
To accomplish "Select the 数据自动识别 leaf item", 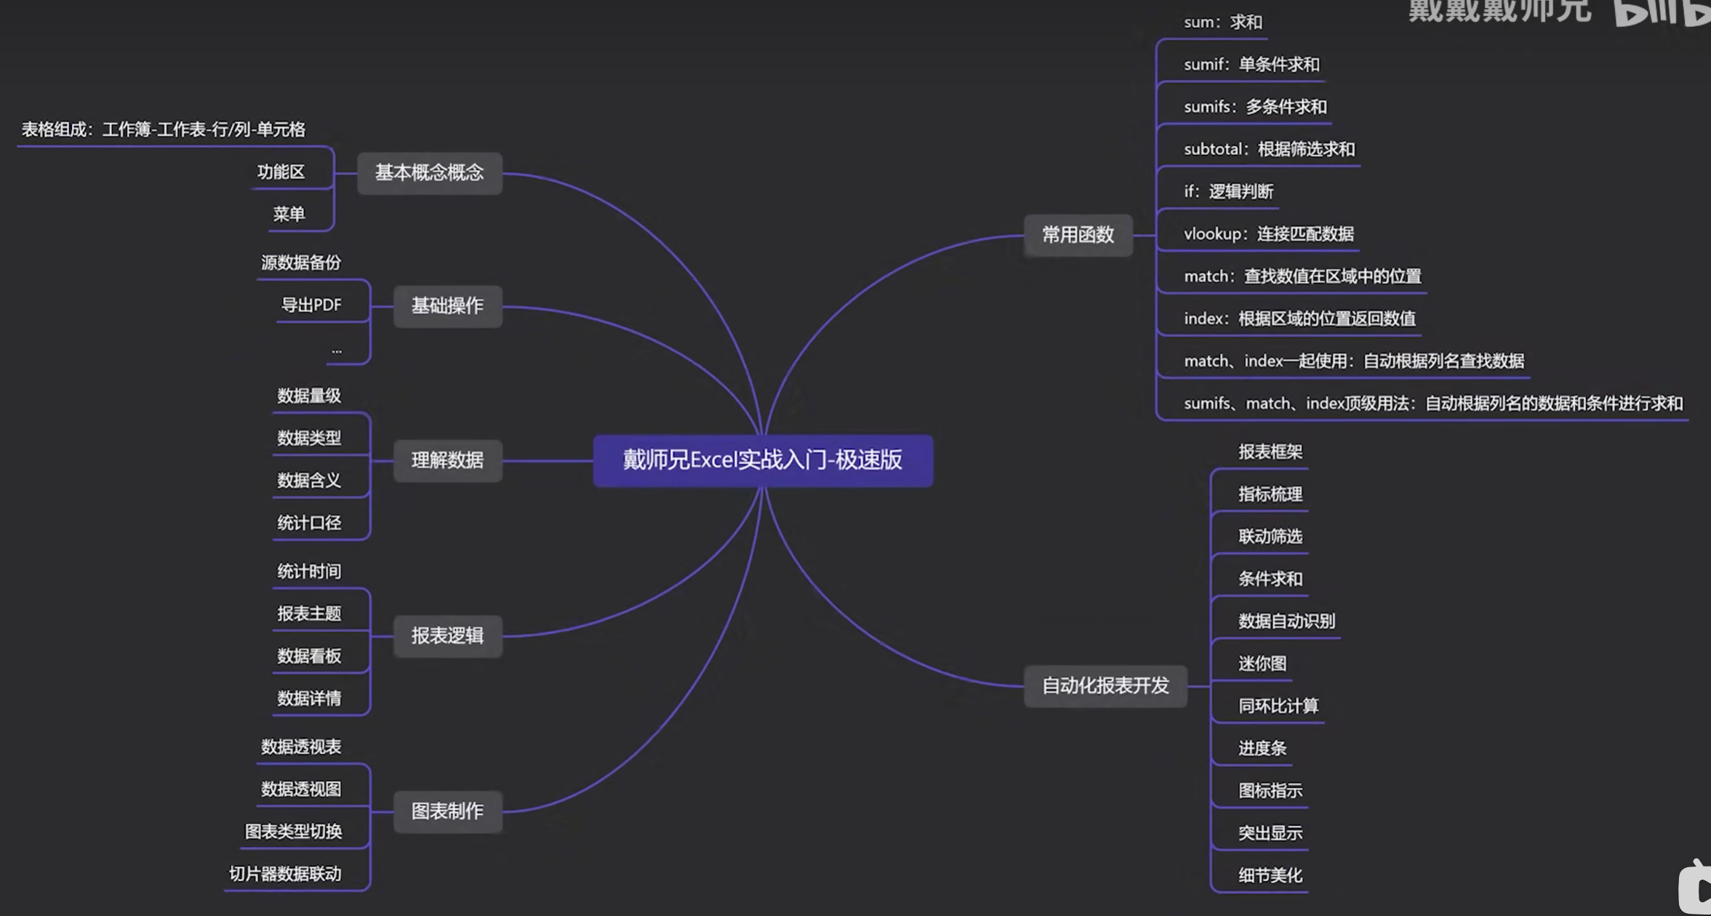I will 1286,622.
